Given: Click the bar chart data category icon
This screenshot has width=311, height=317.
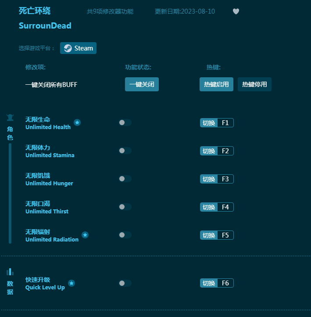Looking at the screenshot, I should (10, 272).
